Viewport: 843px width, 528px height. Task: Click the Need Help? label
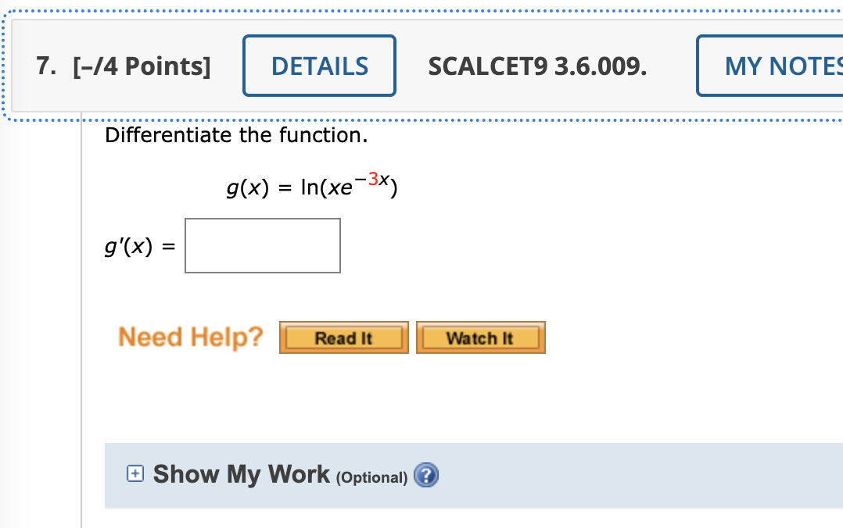[190, 337]
